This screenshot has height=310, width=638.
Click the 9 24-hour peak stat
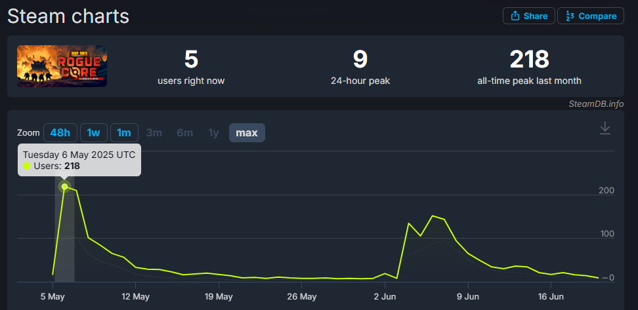360,67
